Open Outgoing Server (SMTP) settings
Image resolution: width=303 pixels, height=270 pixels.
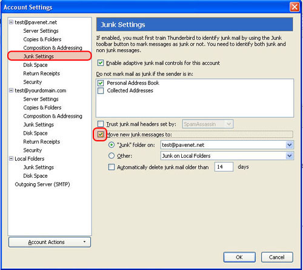pos(42,184)
